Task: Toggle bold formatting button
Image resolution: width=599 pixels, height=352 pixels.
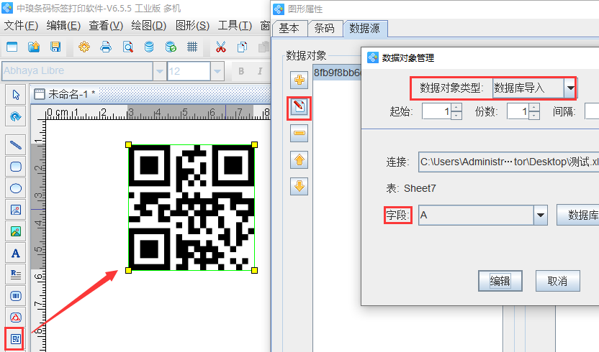Action: pyautogui.click(x=241, y=71)
